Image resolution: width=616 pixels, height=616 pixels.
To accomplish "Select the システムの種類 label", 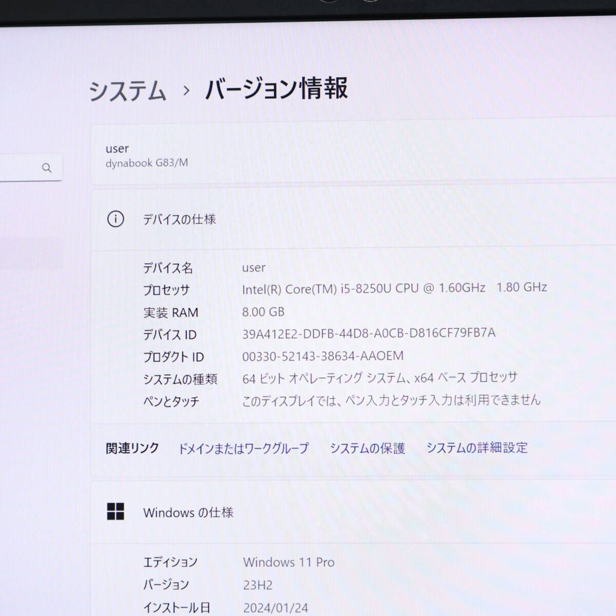I will (x=180, y=379).
